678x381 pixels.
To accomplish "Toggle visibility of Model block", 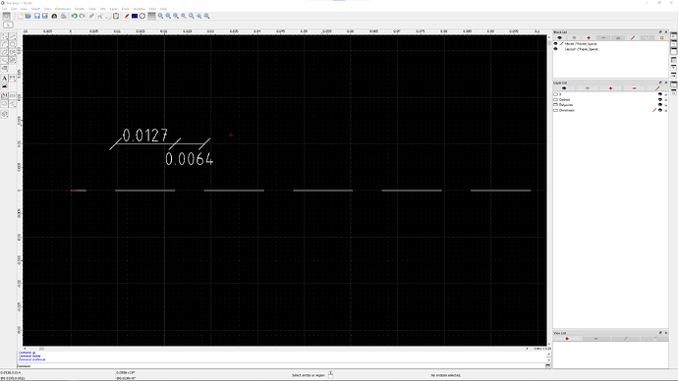I will (555, 43).
